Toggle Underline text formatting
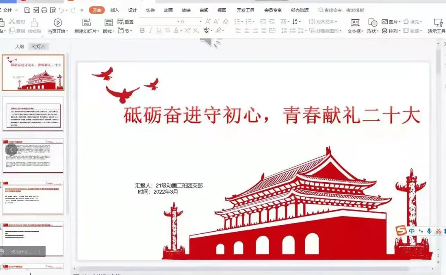 click(x=159, y=31)
